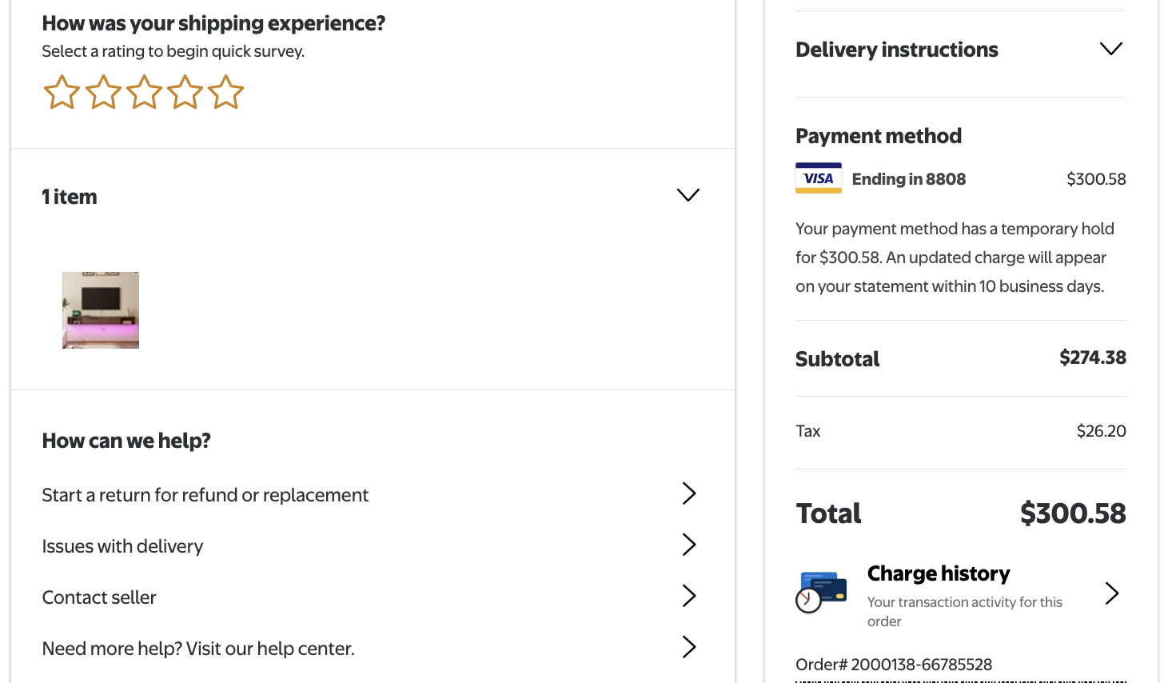Click the Contact seller arrow
1172x683 pixels.
[x=689, y=596]
